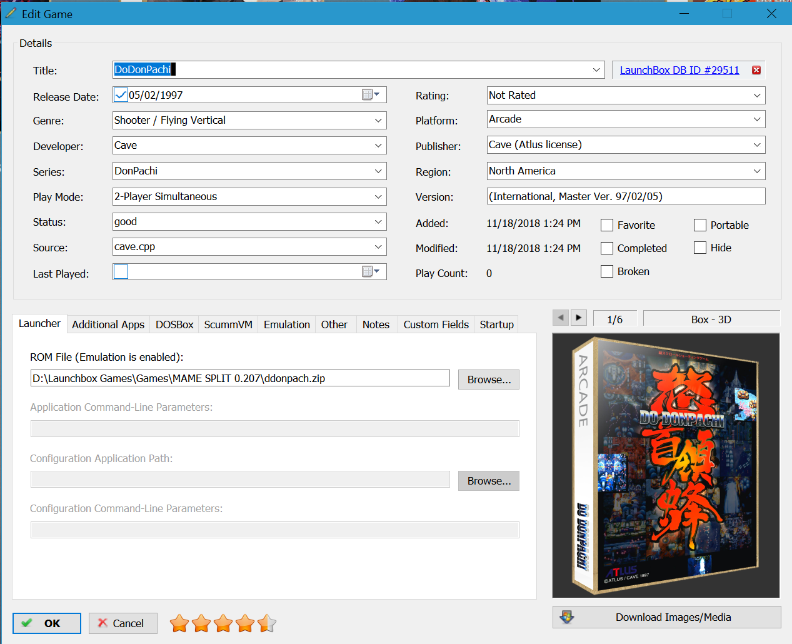The image size is (792, 644).
Task: Browse for the Configuration Application Path
Action: 489,481
